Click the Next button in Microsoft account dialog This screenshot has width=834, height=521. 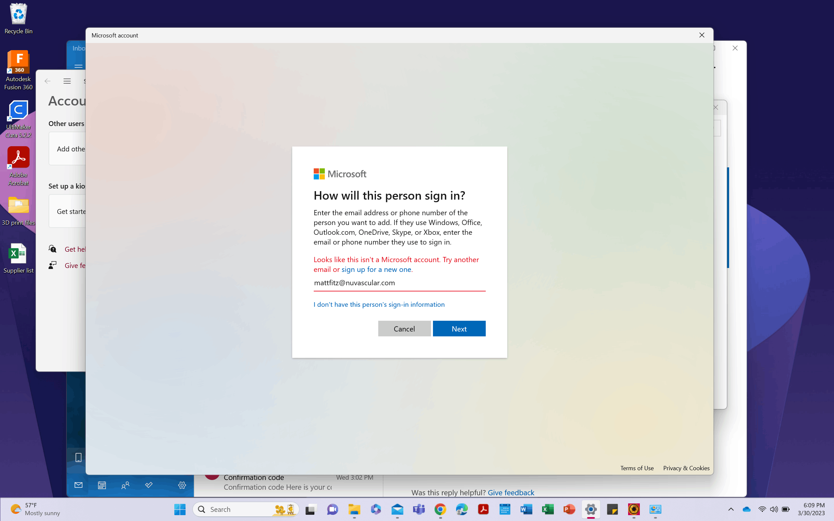point(459,328)
